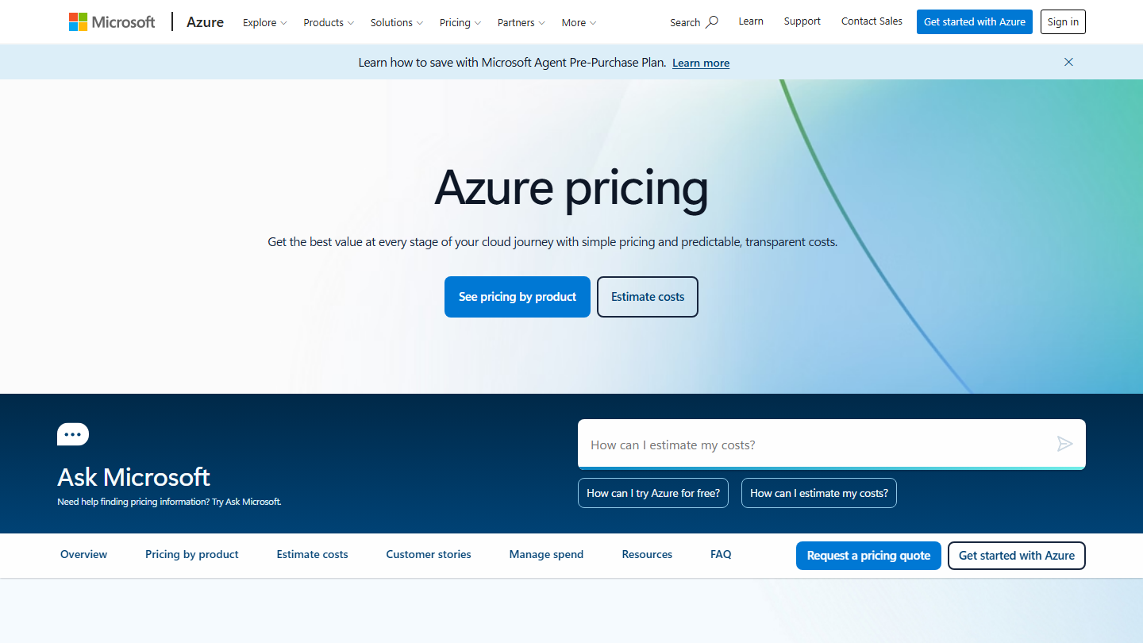Expand the Explore menu

point(265,22)
